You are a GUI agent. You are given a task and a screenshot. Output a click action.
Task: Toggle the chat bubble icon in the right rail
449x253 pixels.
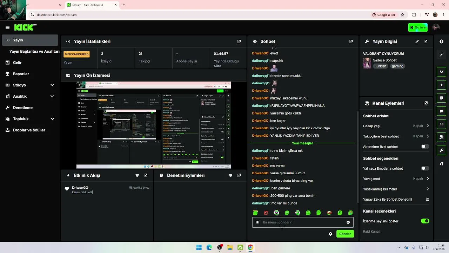441,111
